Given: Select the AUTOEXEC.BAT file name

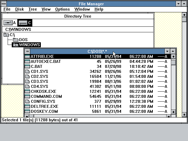Looking at the screenshot, I should tap(46, 61).
